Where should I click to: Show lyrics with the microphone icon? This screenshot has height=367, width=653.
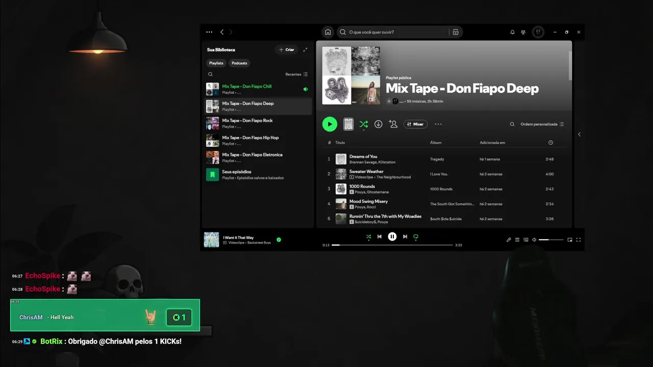click(x=509, y=240)
